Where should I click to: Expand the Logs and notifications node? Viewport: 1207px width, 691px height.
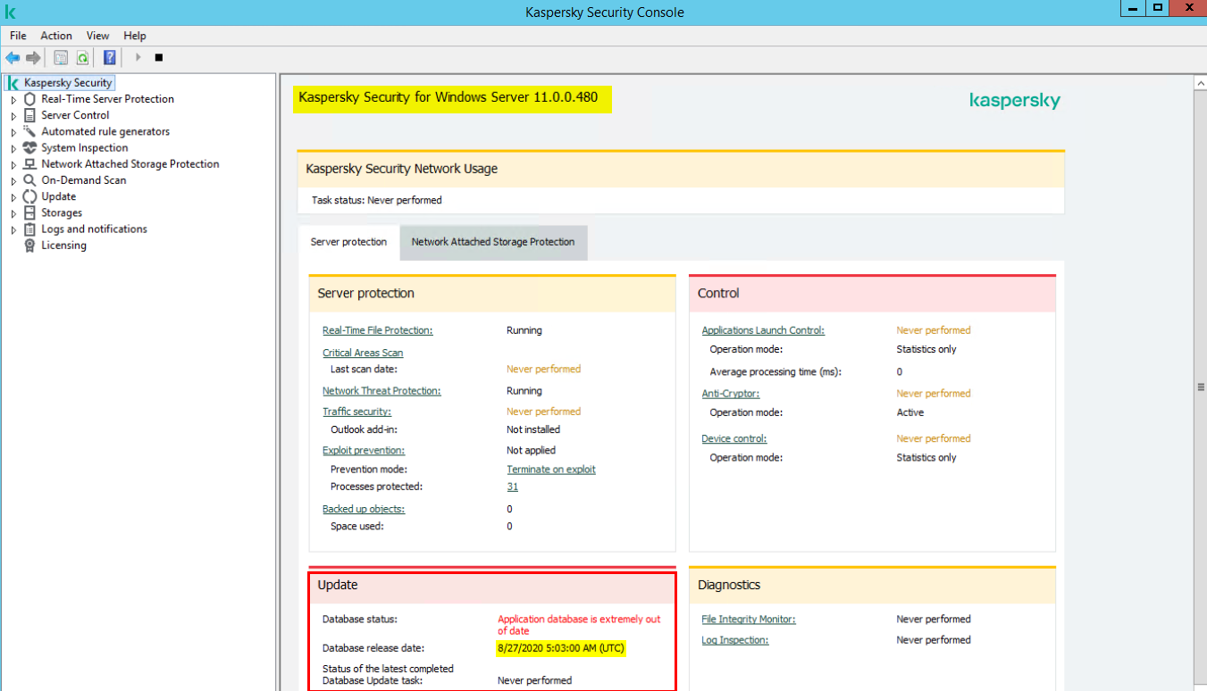tap(13, 230)
